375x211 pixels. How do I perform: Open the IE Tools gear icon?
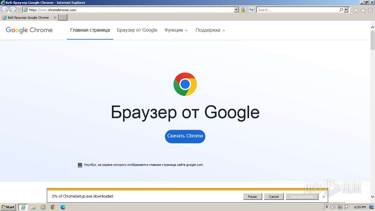pyautogui.click(x=370, y=10)
